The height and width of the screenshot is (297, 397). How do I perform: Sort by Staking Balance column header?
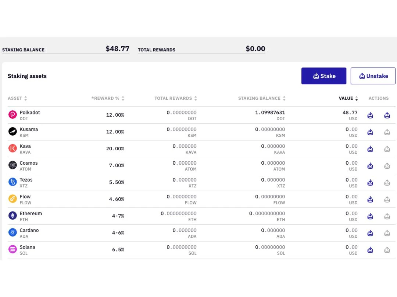262,98
